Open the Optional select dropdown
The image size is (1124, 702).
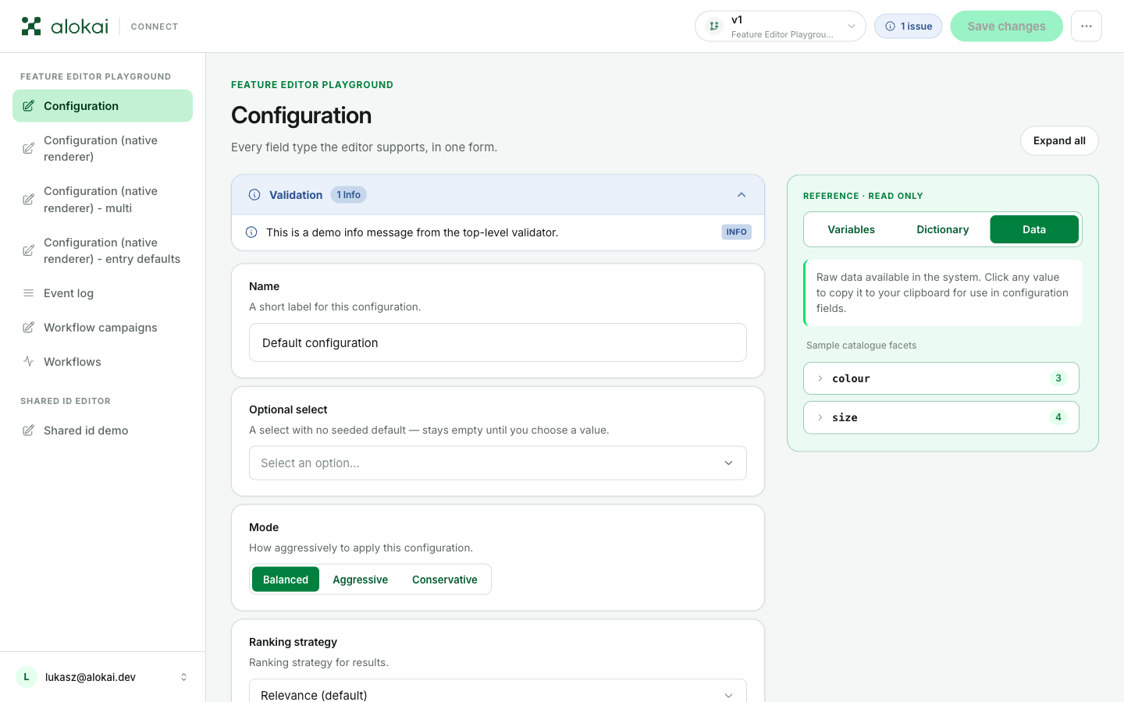tap(498, 463)
